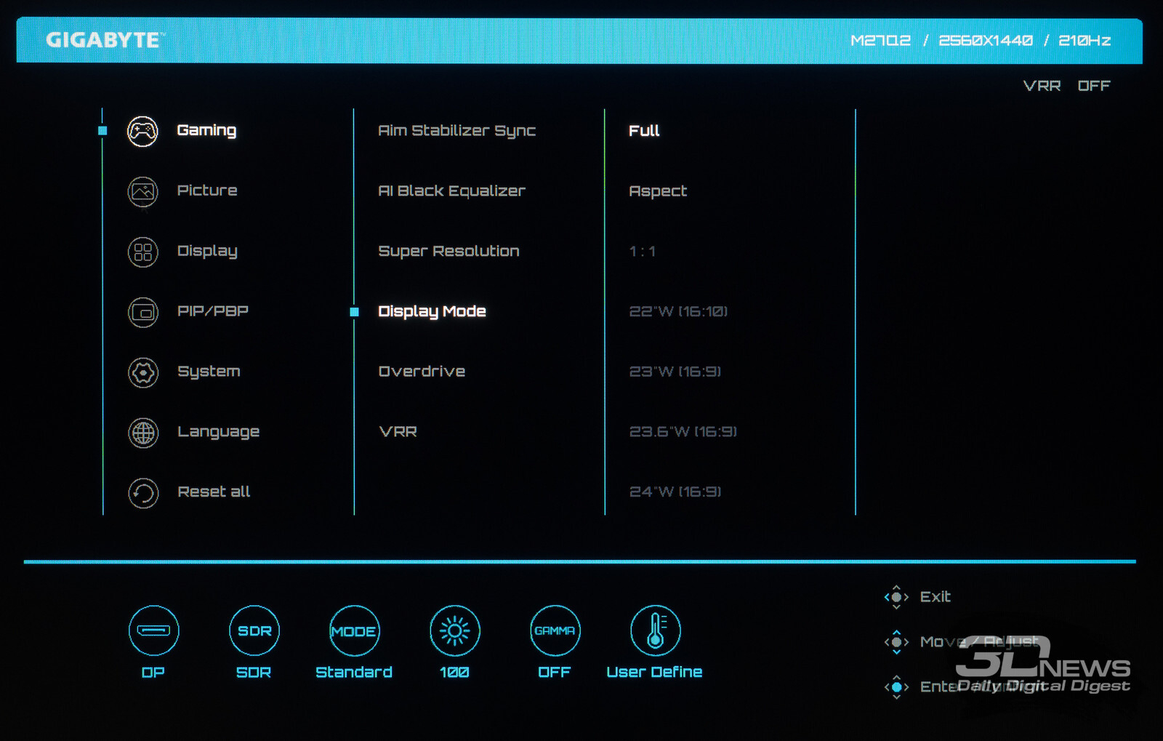The height and width of the screenshot is (741, 1163).
Task: Select the Full display mode option
Action: [x=644, y=131]
